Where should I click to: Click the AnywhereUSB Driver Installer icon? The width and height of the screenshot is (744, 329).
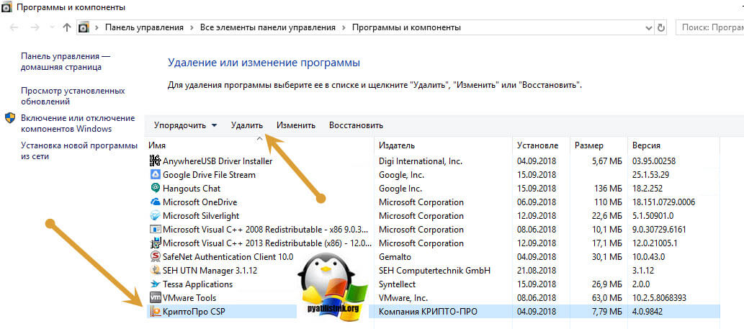[x=155, y=161]
